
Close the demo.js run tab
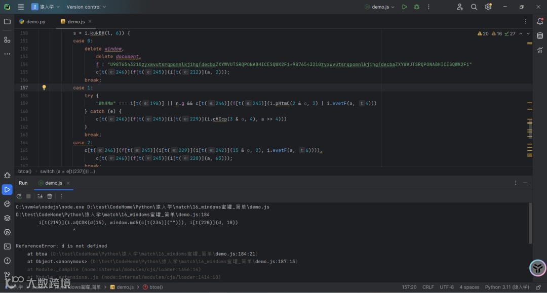click(68, 183)
